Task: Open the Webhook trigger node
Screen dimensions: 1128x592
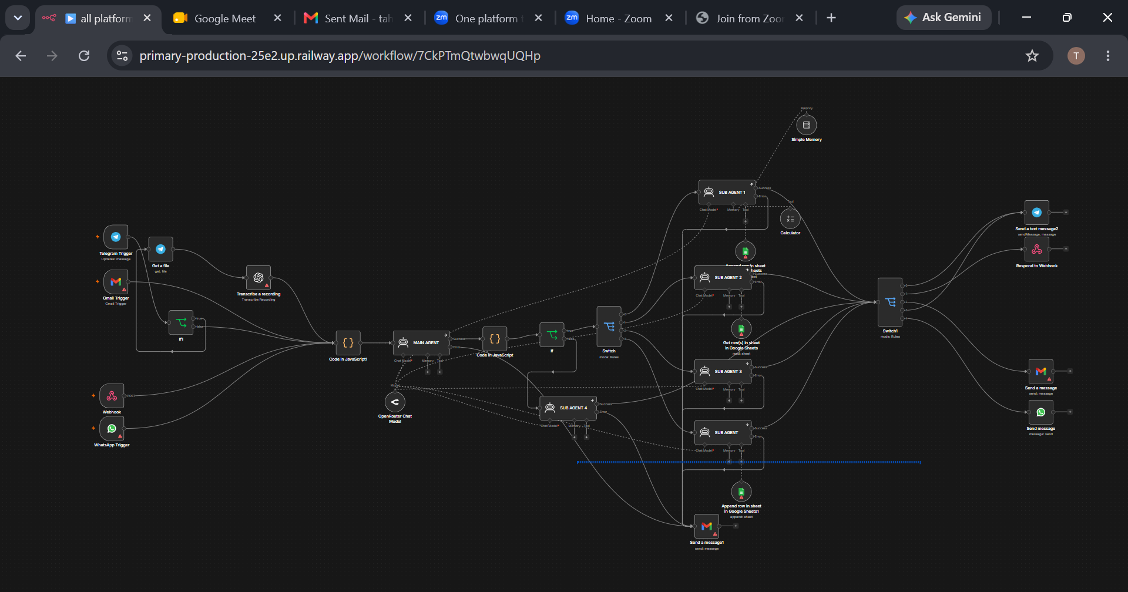Action: tap(112, 396)
